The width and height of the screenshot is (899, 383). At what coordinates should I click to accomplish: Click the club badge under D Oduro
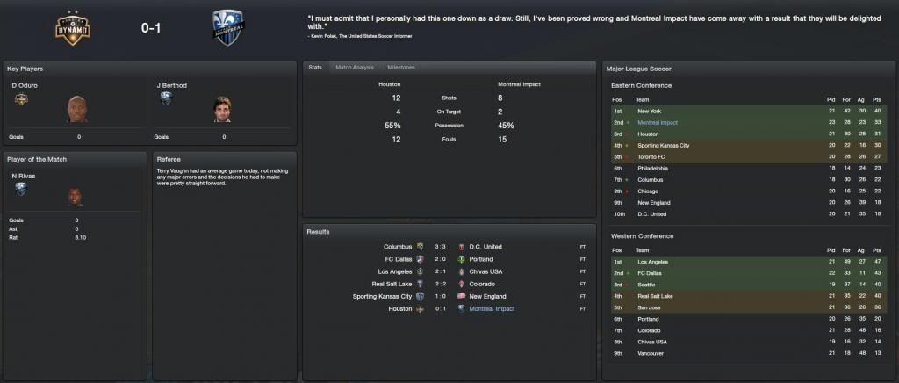coord(20,99)
